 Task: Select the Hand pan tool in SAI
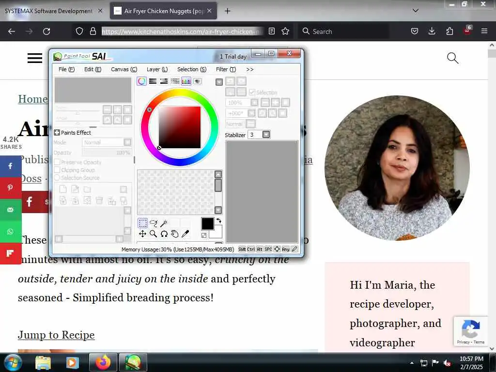point(174,234)
